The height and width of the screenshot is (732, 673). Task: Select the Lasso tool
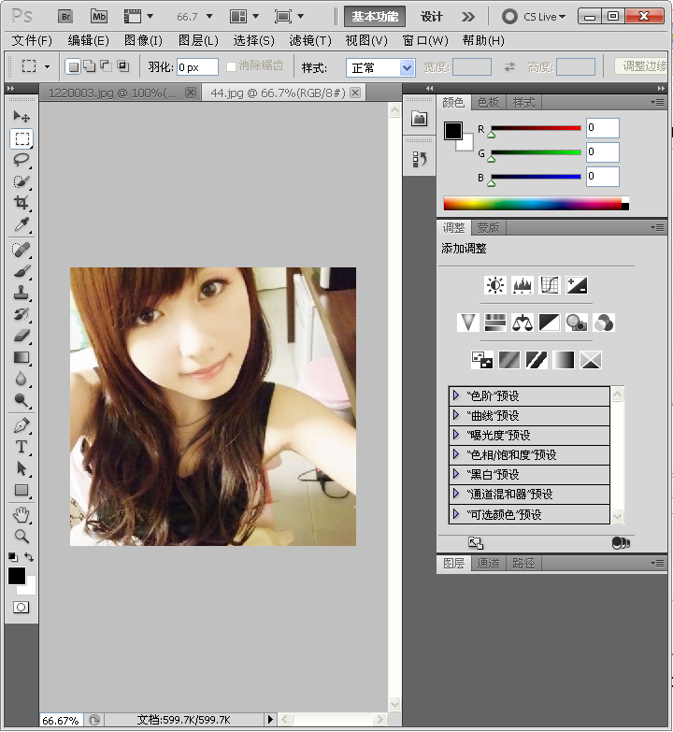click(x=21, y=160)
